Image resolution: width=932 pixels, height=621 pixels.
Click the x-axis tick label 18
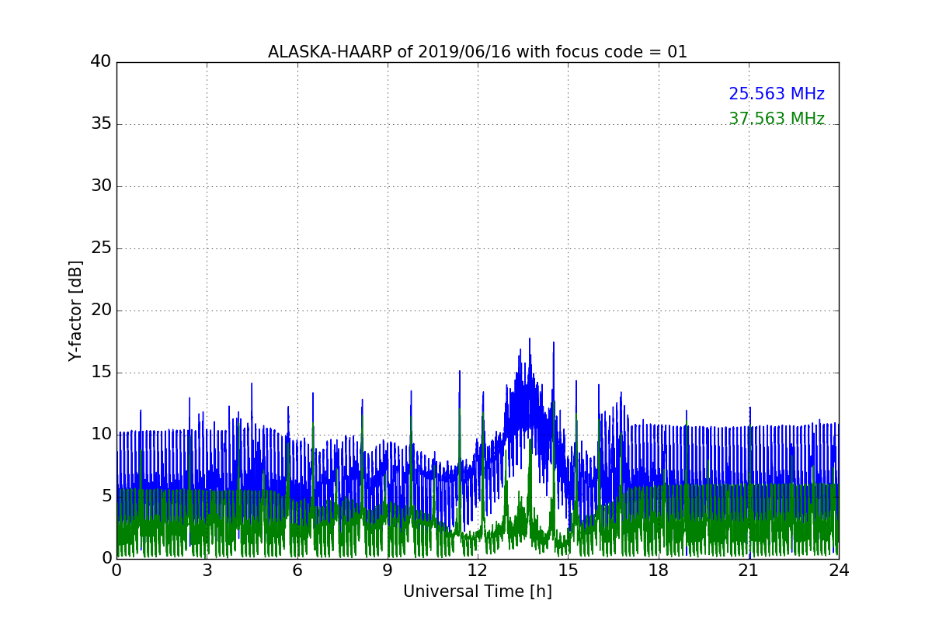(659, 570)
